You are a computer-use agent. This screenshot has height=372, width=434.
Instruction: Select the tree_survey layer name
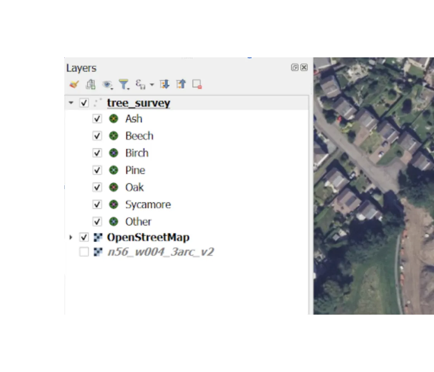[138, 103]
